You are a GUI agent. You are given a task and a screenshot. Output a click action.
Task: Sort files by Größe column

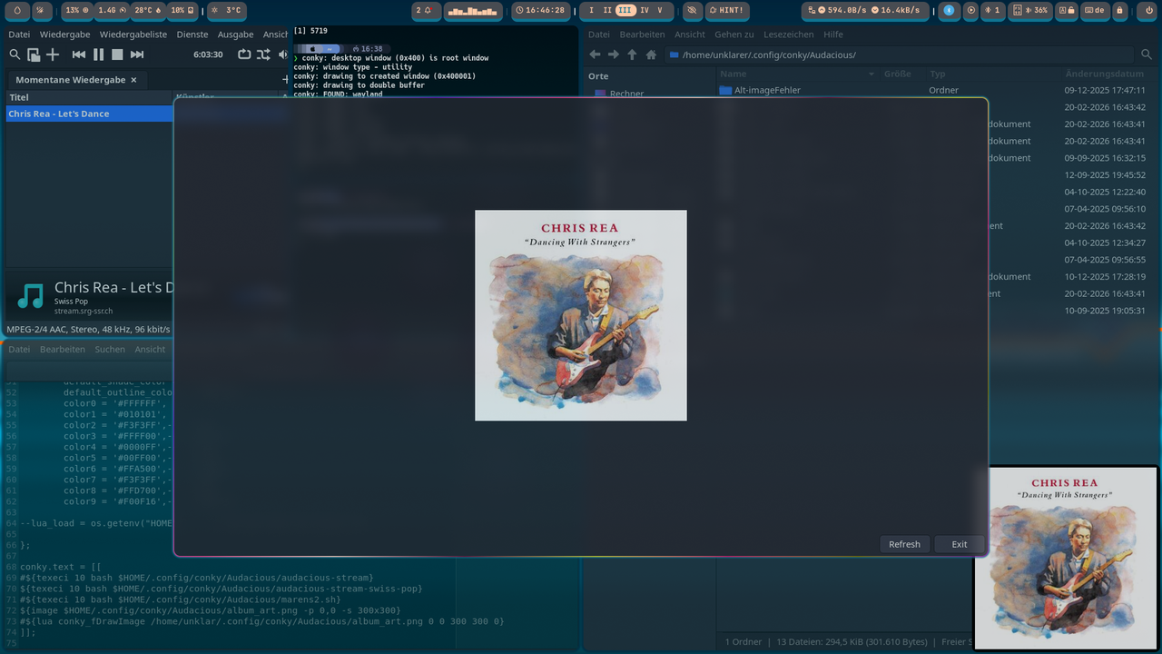coord(898,74)
